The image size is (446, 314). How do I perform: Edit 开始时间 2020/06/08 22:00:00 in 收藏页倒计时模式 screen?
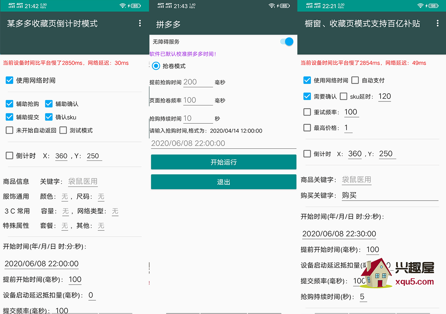click(42, 264)
